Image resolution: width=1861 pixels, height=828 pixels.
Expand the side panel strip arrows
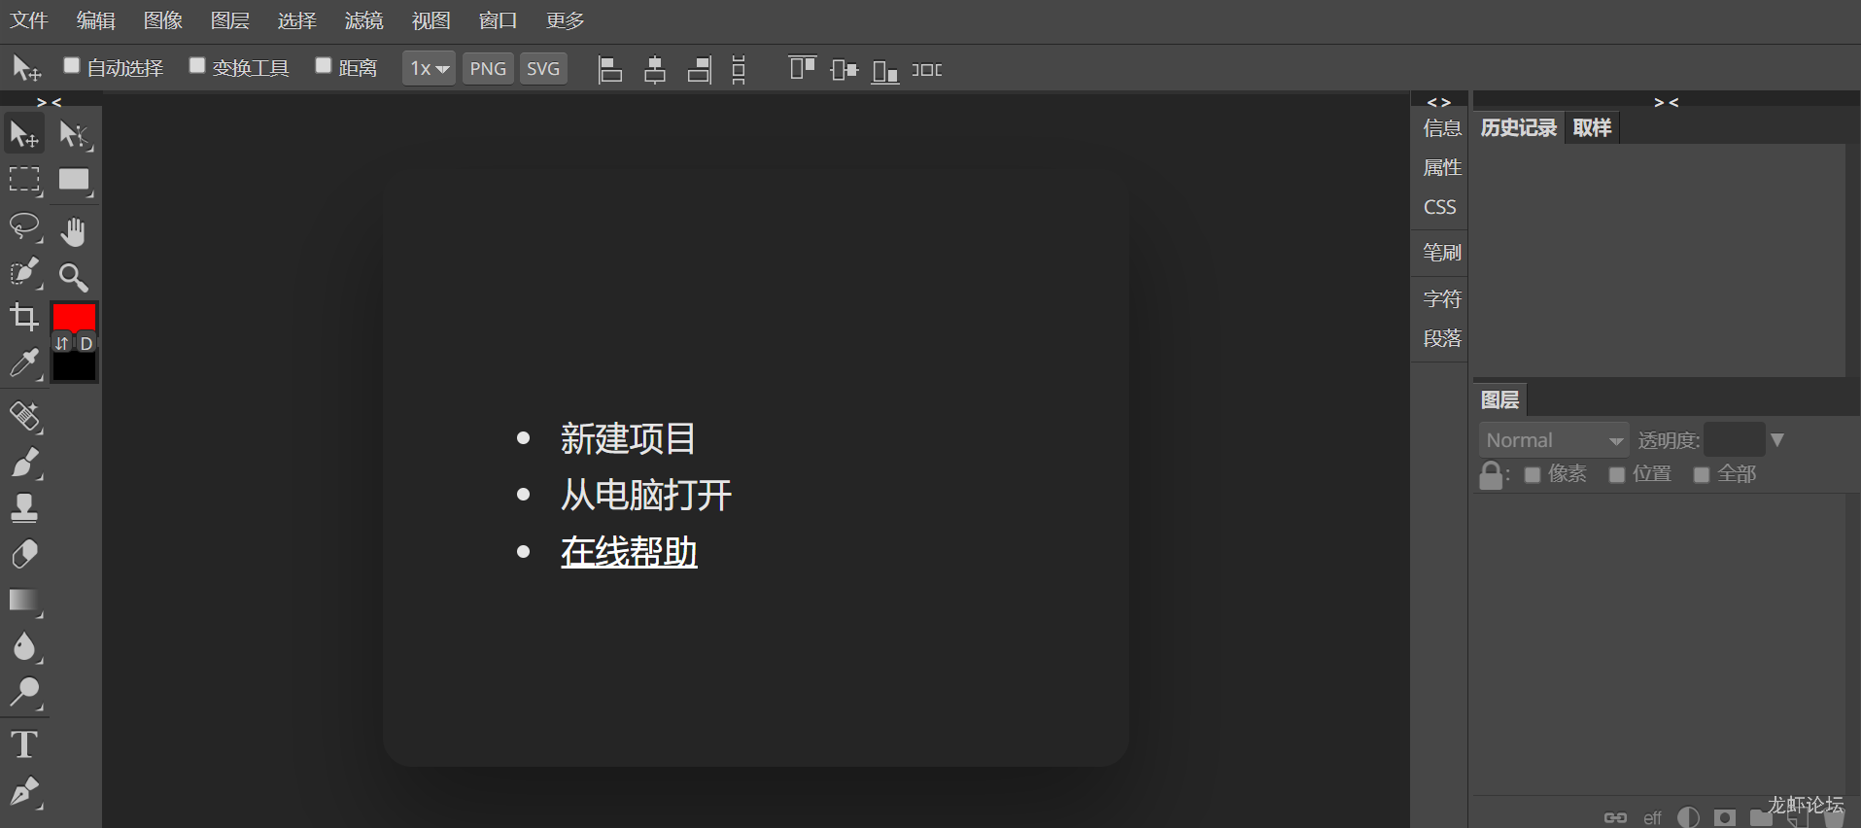point(1439,102)
